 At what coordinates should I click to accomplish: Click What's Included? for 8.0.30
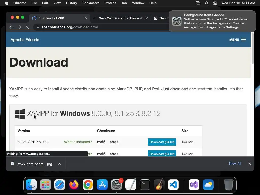(78, 142)
